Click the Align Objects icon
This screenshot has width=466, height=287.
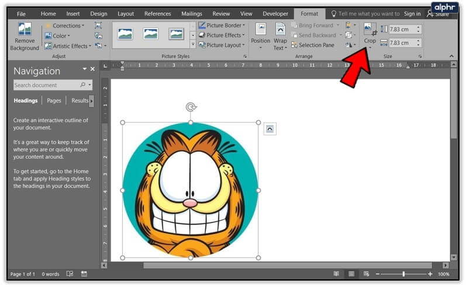[350, 26]
